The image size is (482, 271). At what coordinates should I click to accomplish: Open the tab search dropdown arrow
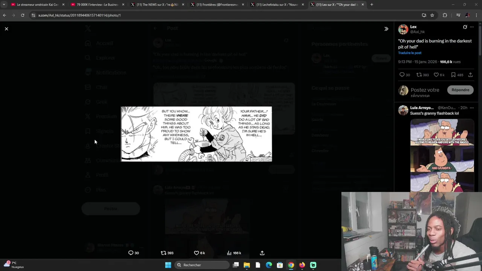click(4, 5)
